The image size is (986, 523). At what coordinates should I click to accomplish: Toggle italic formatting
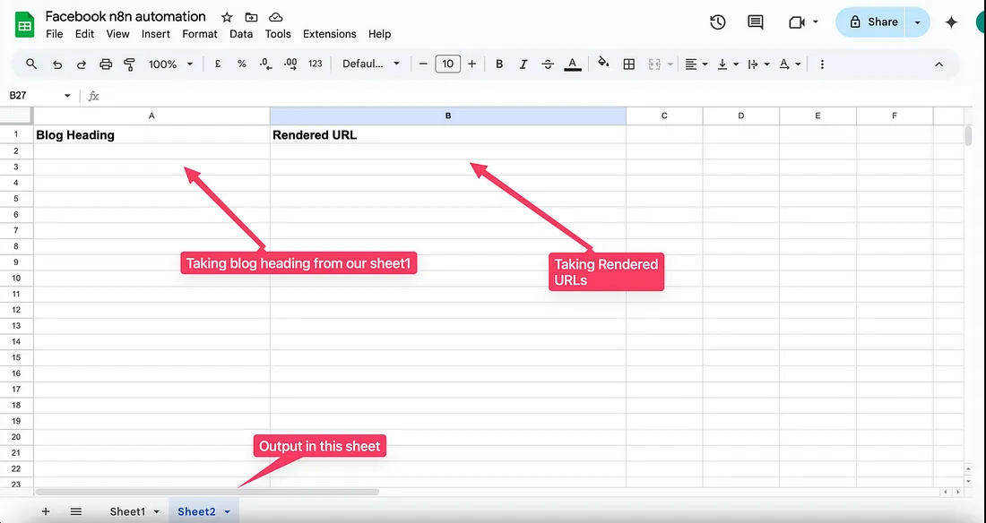pyautogui.click(x=523, y=64)
